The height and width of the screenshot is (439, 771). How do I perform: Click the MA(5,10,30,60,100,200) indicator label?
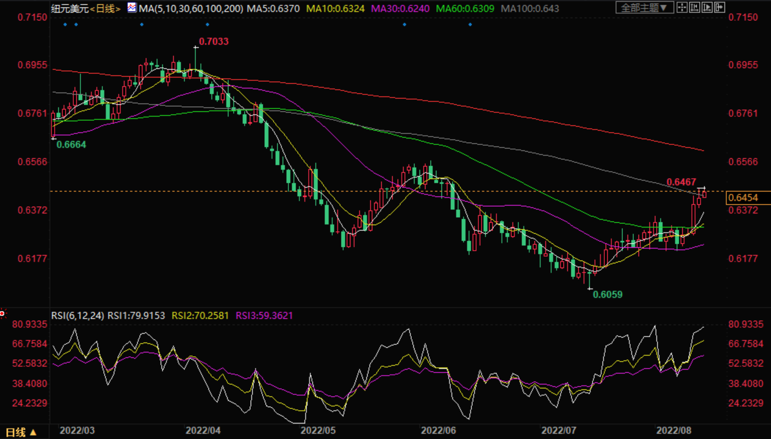[x=191, y=9]
